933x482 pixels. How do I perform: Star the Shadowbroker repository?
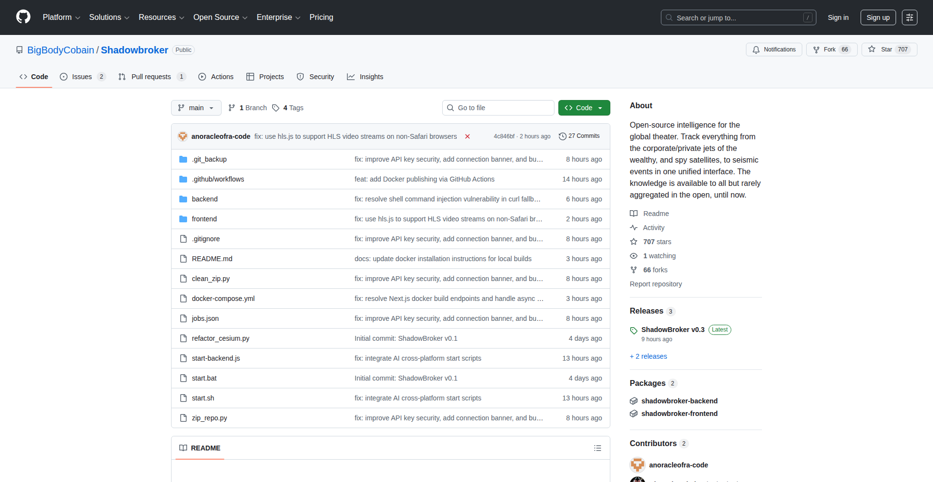coord(889,50)
